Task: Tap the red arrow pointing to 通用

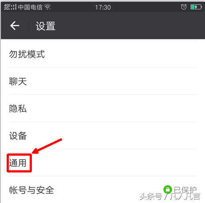Action: (x=47, y=146)
